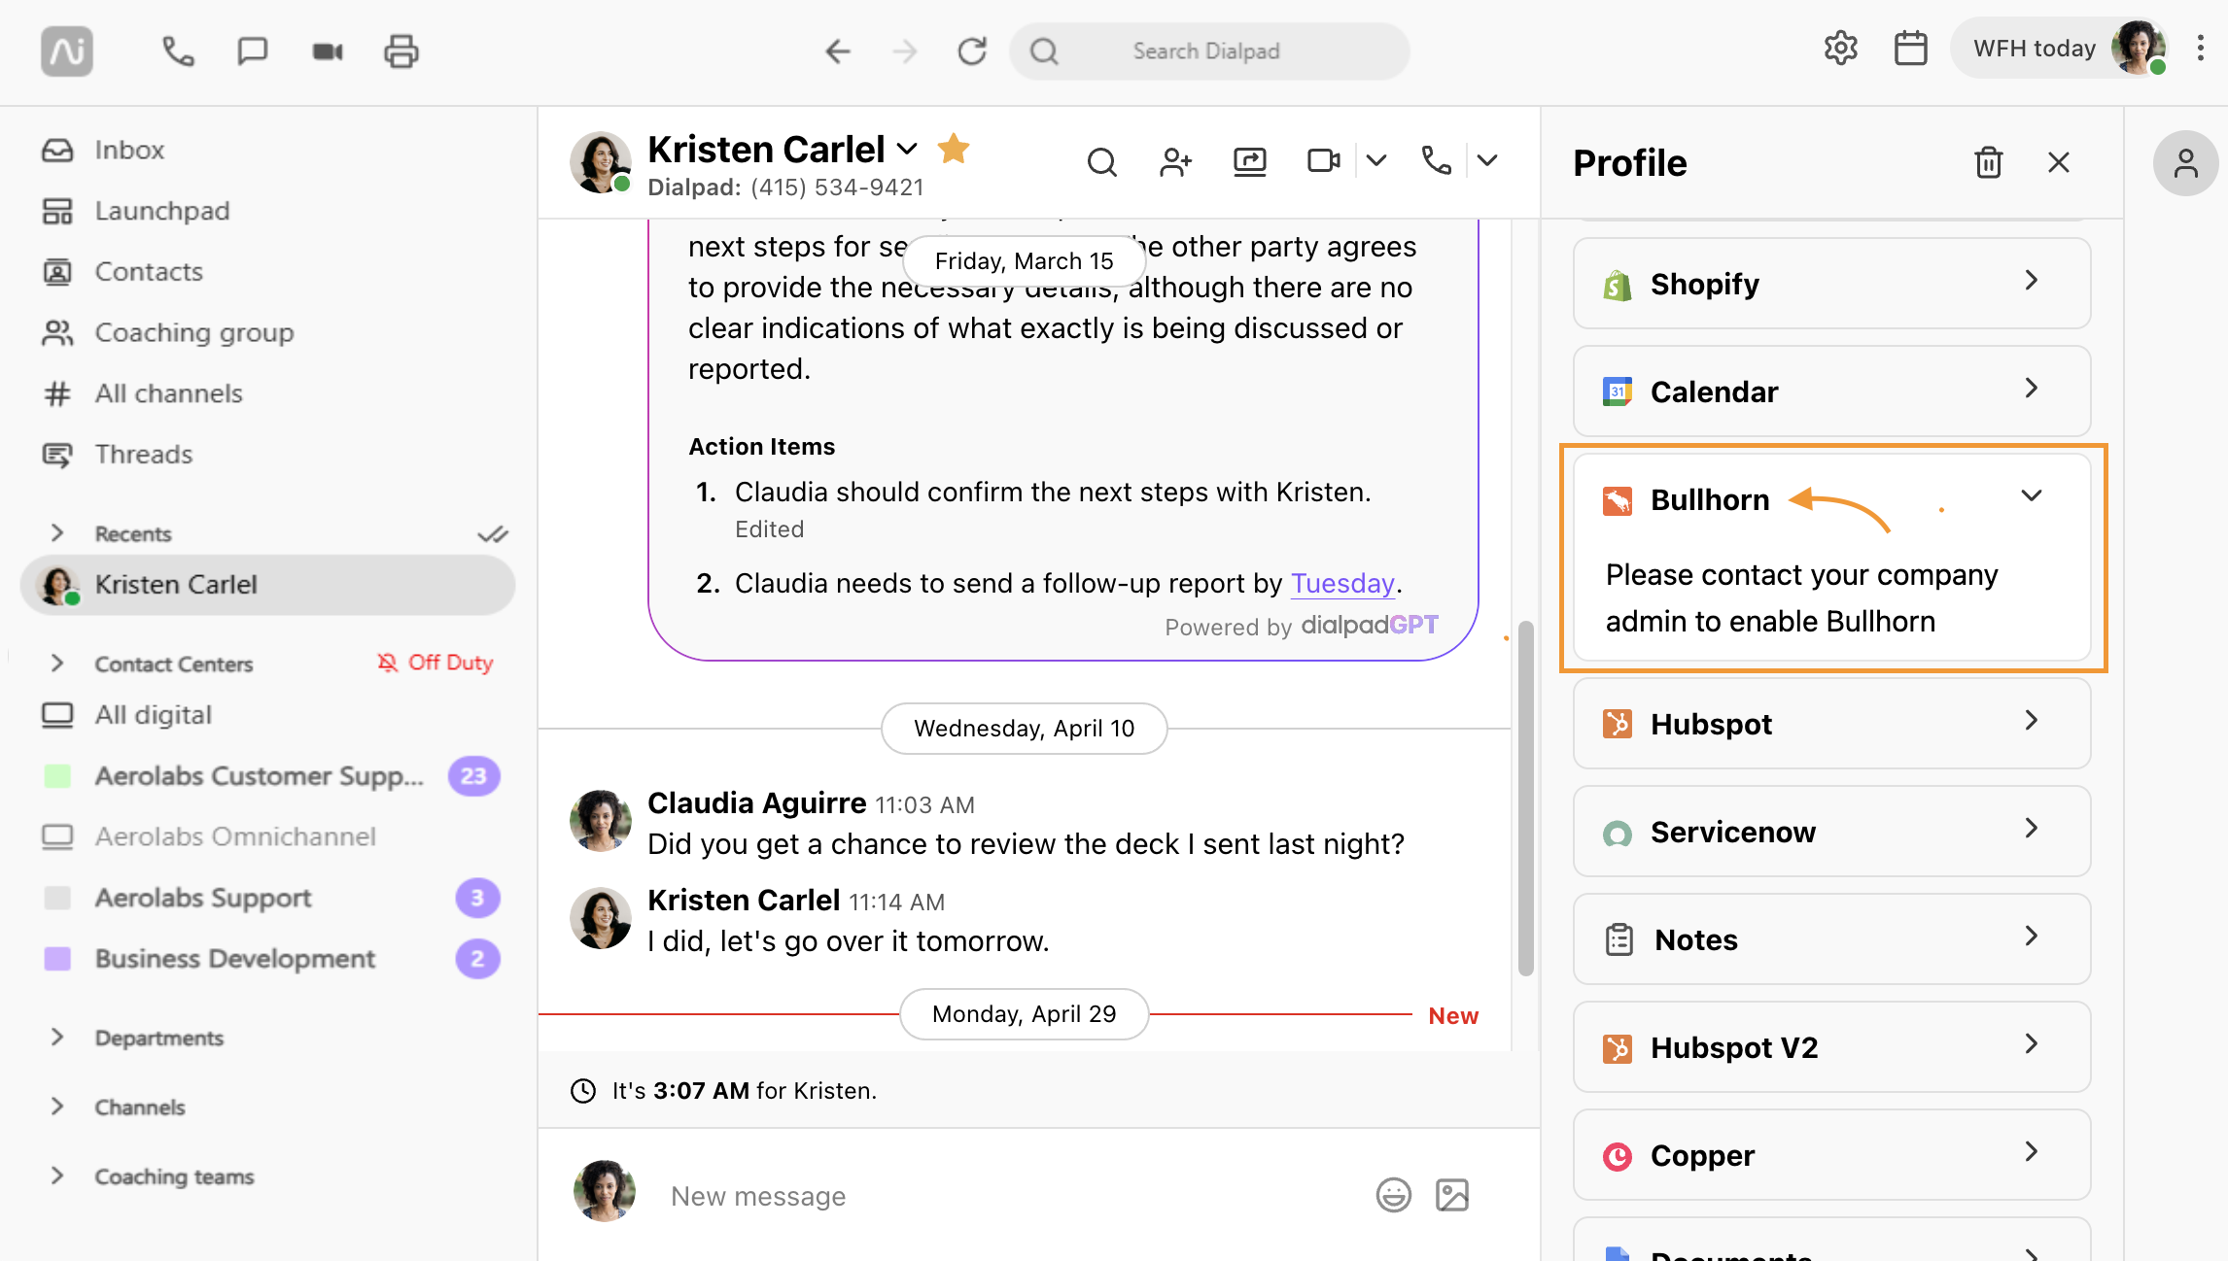The width and height of the screenshot is (2228, 1261).
Task: Open new message chat bubble icon
Action: click(253, 51)
